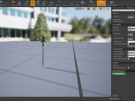Toggle Vert Colors display
The image size is (135, 101).
click(26, 3)
